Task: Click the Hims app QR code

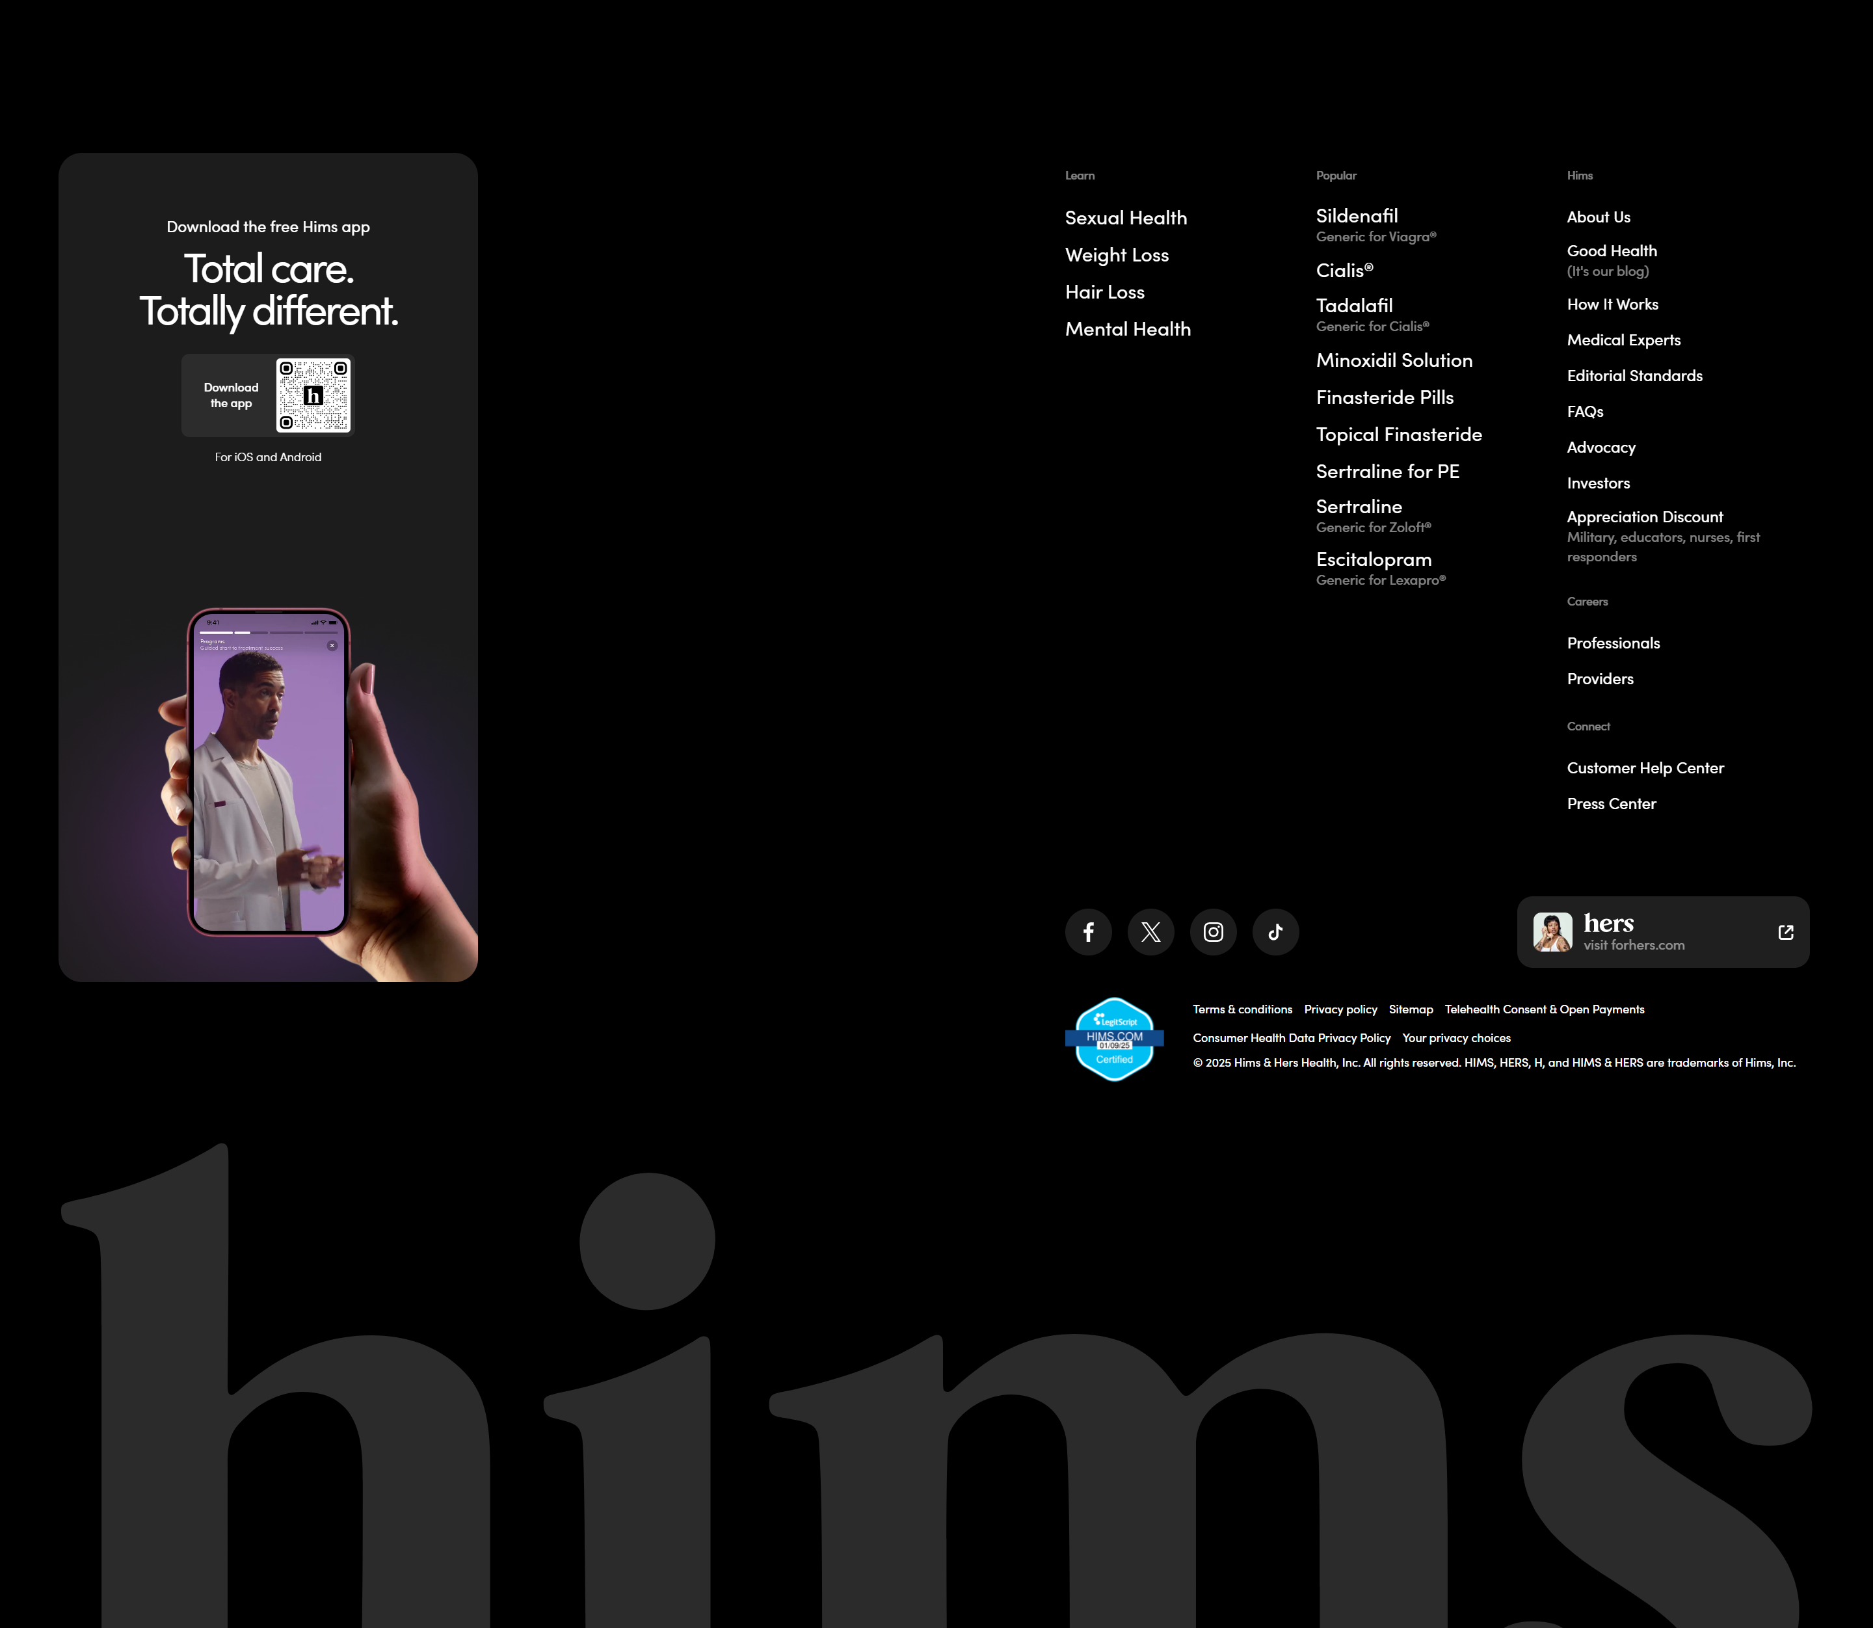Action: coord(313,395)
